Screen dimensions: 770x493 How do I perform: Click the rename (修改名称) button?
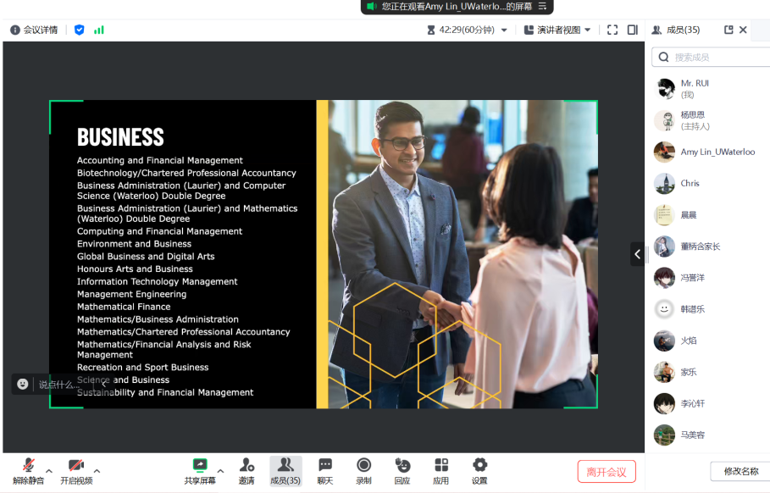point(740,471)
